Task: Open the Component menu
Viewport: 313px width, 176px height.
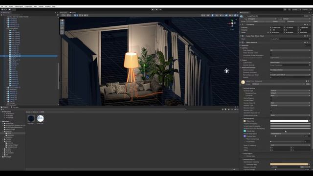Action: coord(28,6)
